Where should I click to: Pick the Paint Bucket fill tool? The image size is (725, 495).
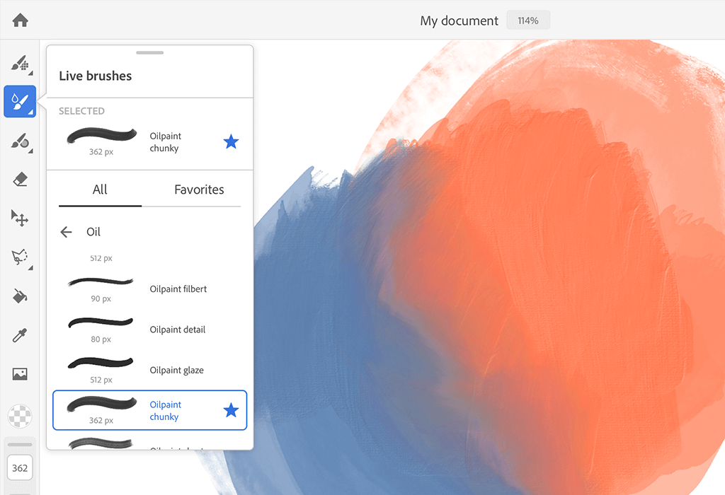click(20, 296)
